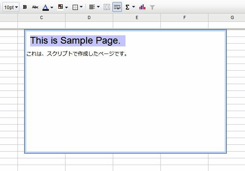
Task: Toggle the wrap text button
Action: point(117,7)
